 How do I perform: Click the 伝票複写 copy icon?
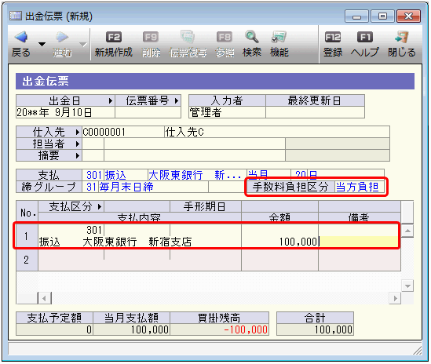[188, 37]
